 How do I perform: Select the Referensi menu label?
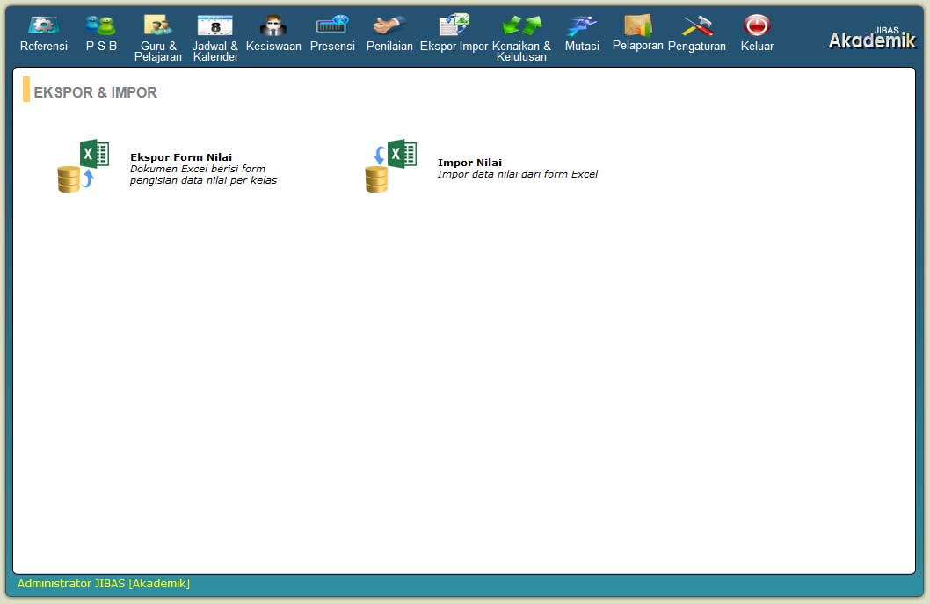coord(43,46)
